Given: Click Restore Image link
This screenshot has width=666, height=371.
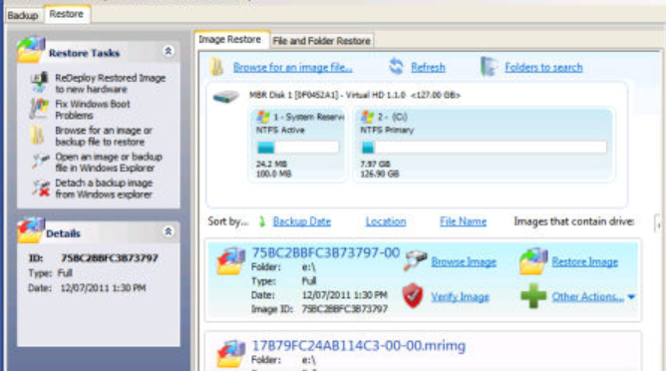Looking at the screenshot, I should point(585,262).
